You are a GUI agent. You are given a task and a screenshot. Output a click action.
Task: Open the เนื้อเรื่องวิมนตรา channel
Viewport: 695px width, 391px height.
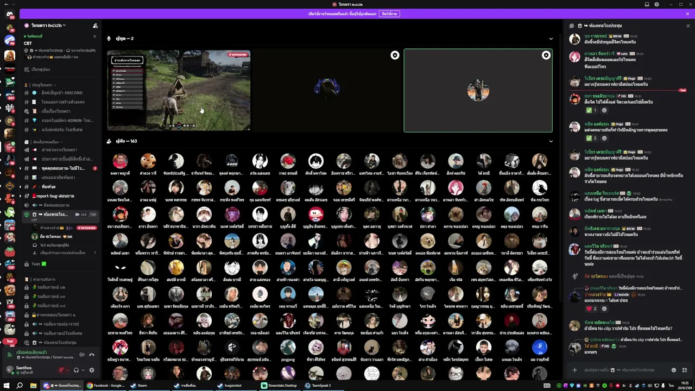point(61,111)
